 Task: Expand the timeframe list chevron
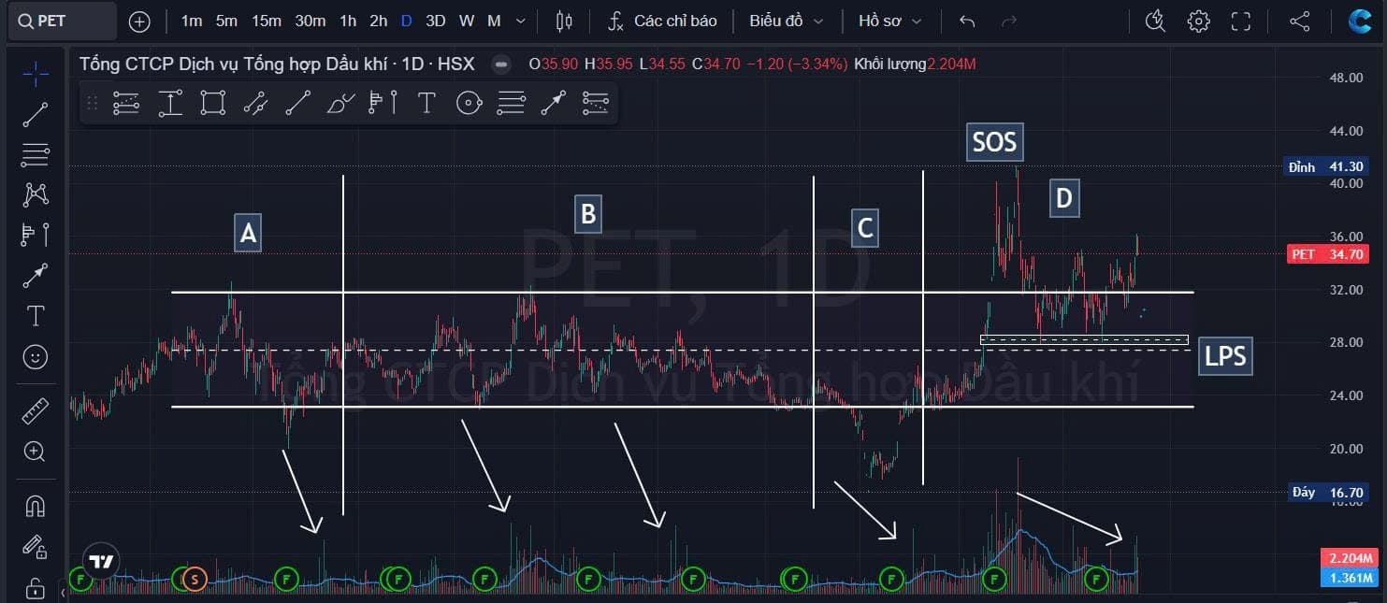tap(521, 21)
